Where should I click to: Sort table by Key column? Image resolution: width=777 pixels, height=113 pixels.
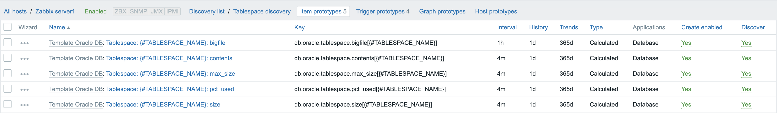tap(299, 27)
